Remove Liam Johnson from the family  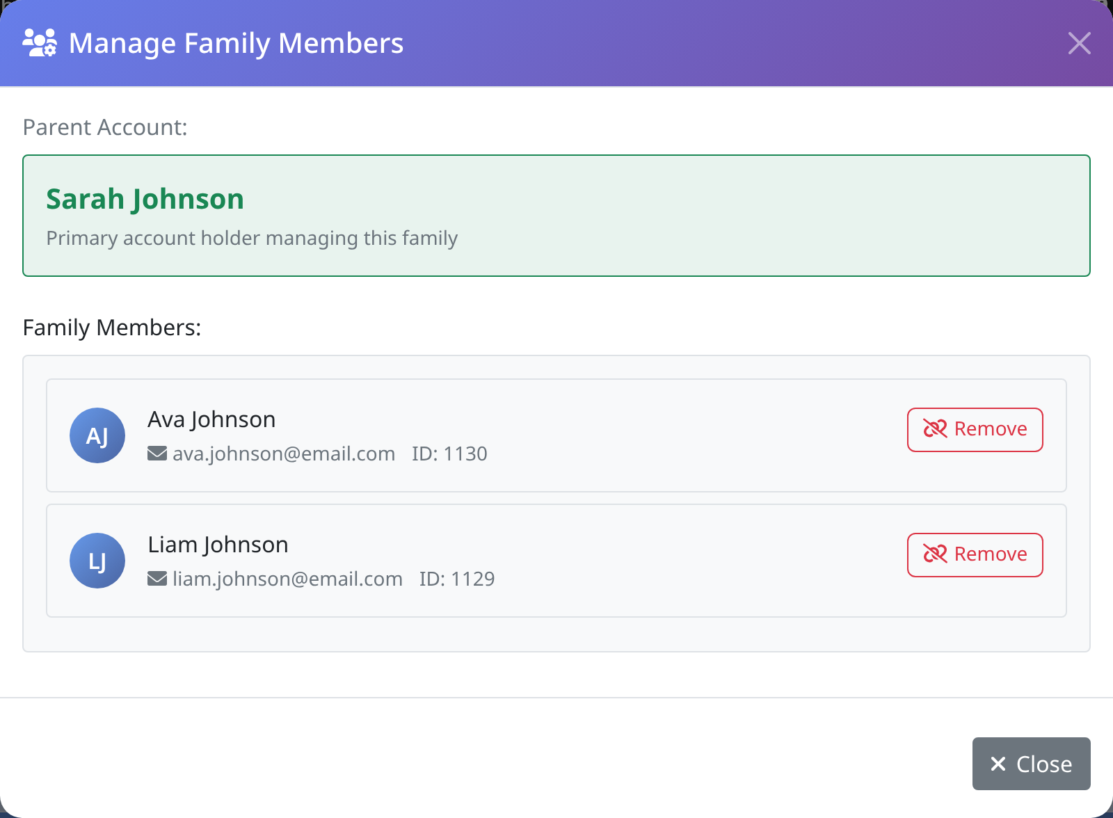tap(975, 555)
